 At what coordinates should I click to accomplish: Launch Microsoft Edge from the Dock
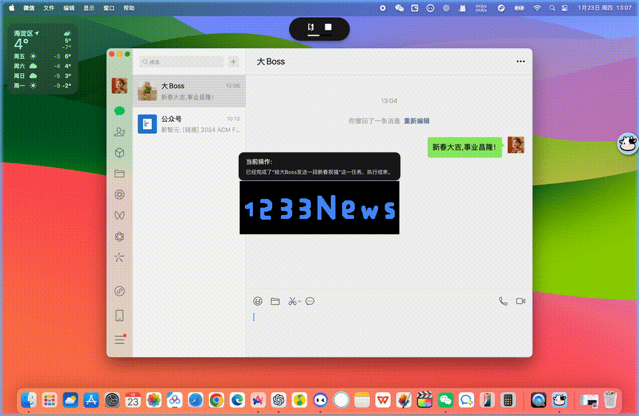(x=237, y=400)
